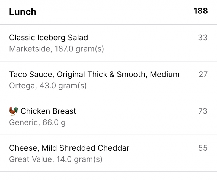Tap the Ortega, 43.0 gram(s) serving text
Screen dimensions: 217x180
pyautogui.click(x=48, y=86)
